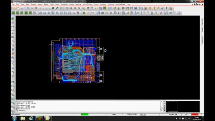215x121 pixels.
Task: Select the Move tool icon
Action: [28, 8]
